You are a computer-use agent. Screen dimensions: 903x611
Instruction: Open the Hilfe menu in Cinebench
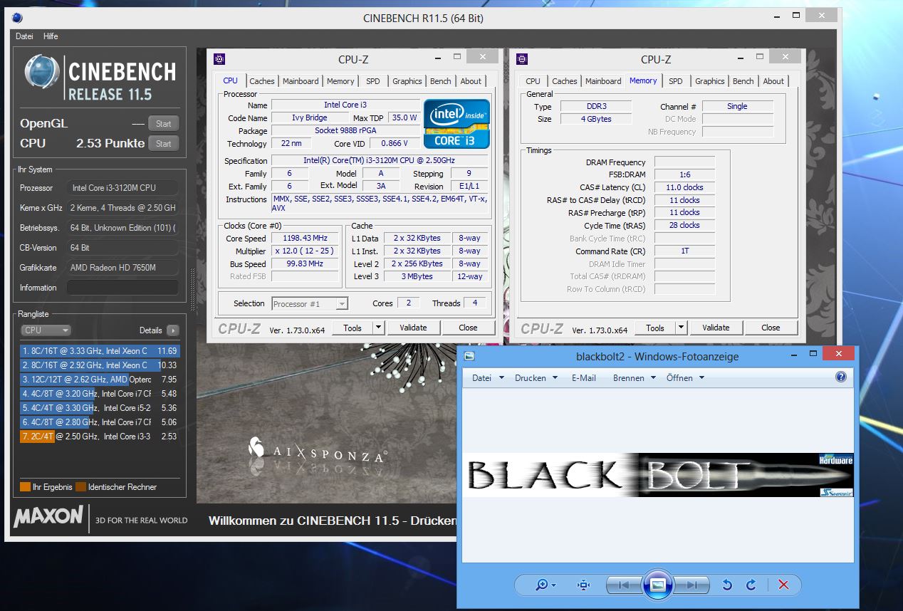[x=51, y=36]
